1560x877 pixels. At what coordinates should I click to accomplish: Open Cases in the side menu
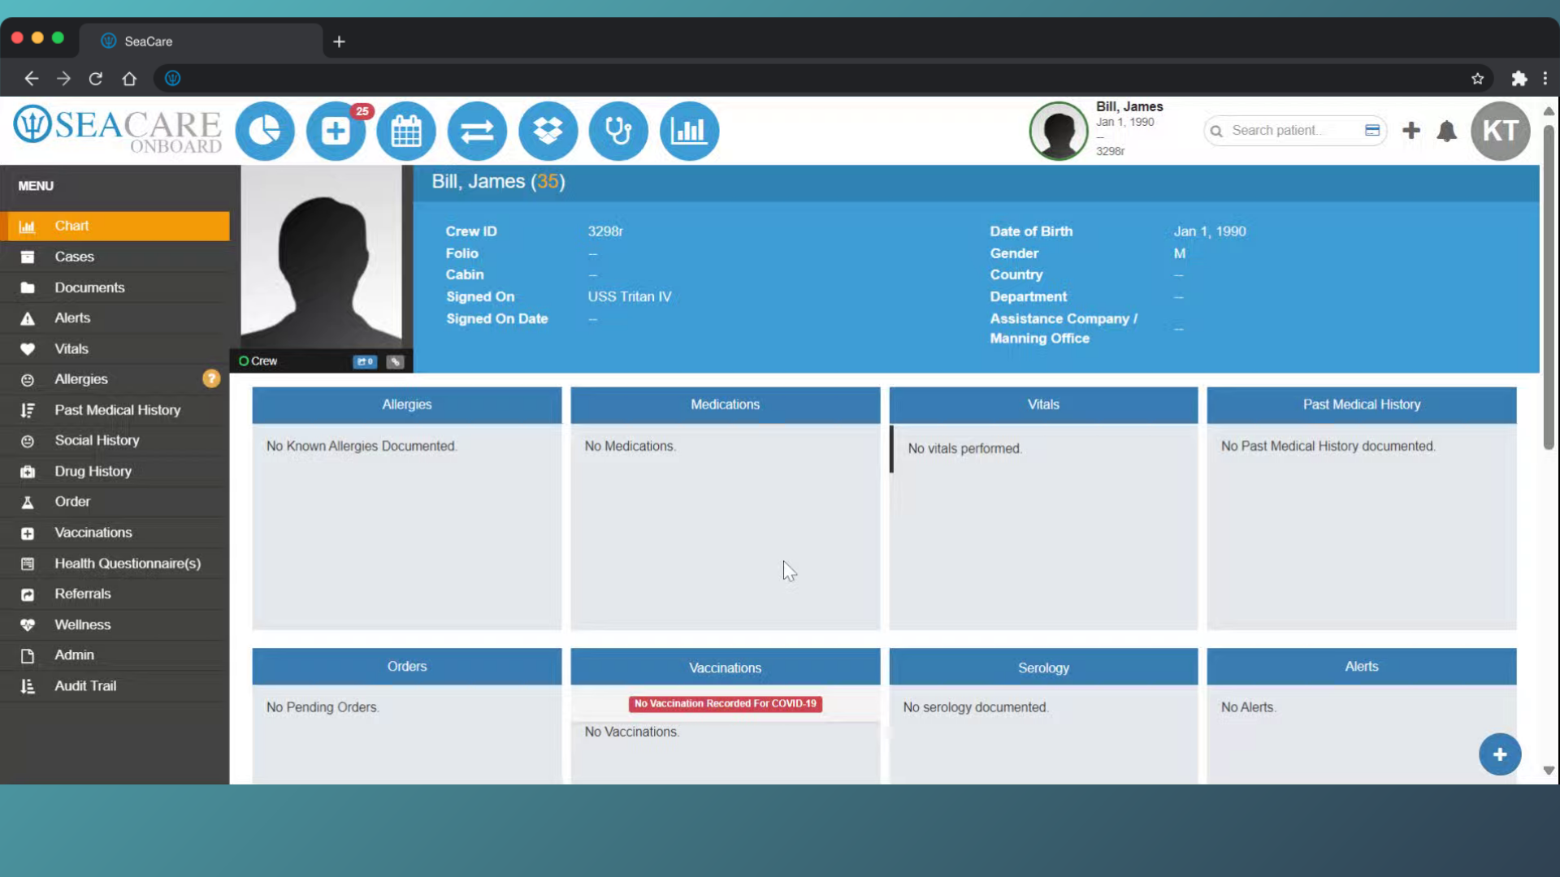coord(115,257)
